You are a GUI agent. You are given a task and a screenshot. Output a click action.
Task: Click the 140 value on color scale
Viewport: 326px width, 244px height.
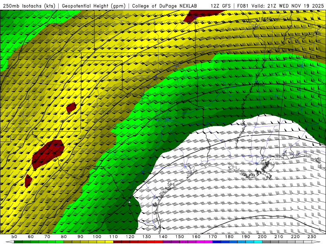point(163,237)
